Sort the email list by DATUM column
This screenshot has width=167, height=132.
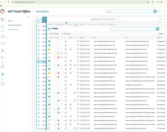[x=82, y=38]
